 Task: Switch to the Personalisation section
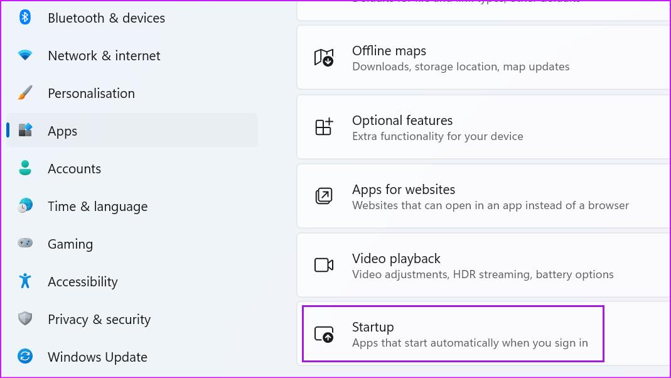(91, 93)
